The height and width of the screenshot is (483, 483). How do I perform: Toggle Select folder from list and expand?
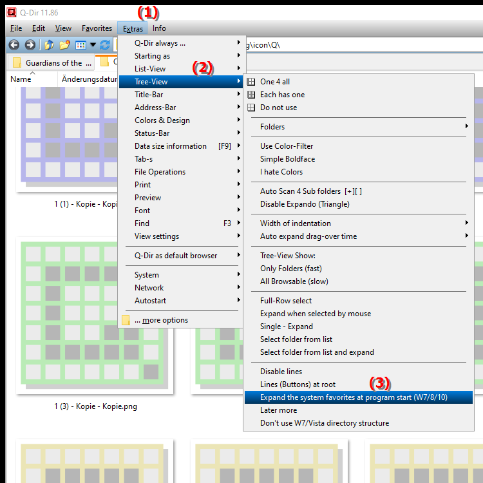coord(359,352)
